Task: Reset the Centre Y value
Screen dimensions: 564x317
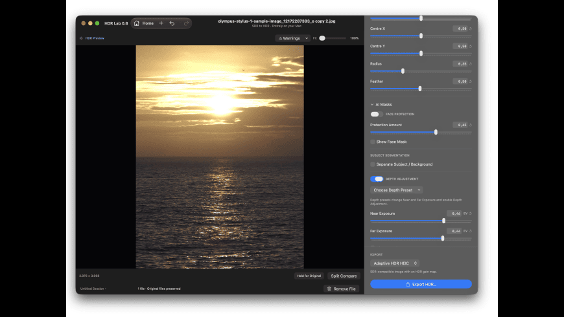Action: click(x=470, y=47)
